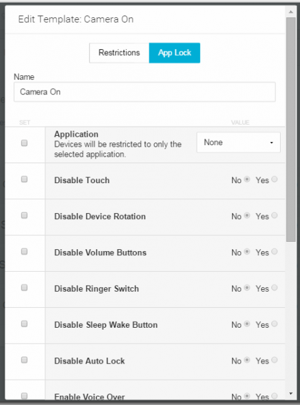This screenshot has width=300, height=405.
Task: Check the Application set checkbox
Action: 24,143
